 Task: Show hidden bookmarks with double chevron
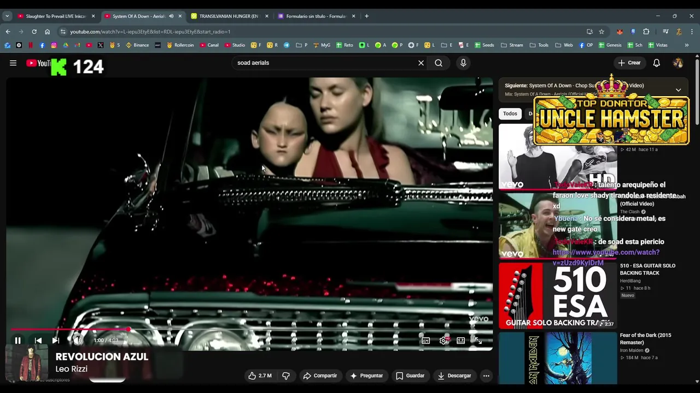tap(686, 45)
